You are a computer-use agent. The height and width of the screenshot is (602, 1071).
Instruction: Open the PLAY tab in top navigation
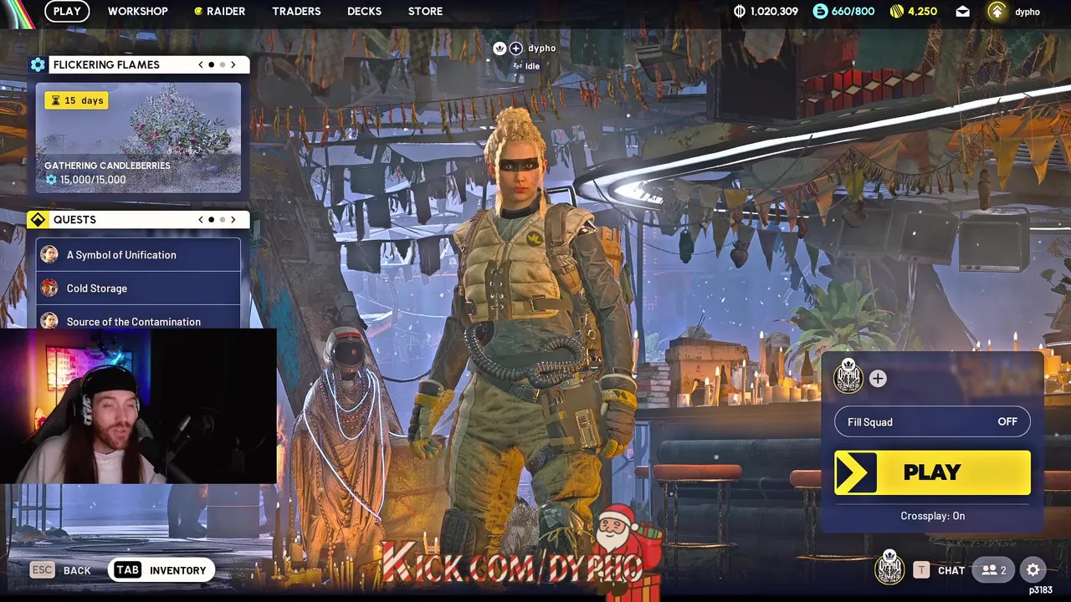point(67,11)
